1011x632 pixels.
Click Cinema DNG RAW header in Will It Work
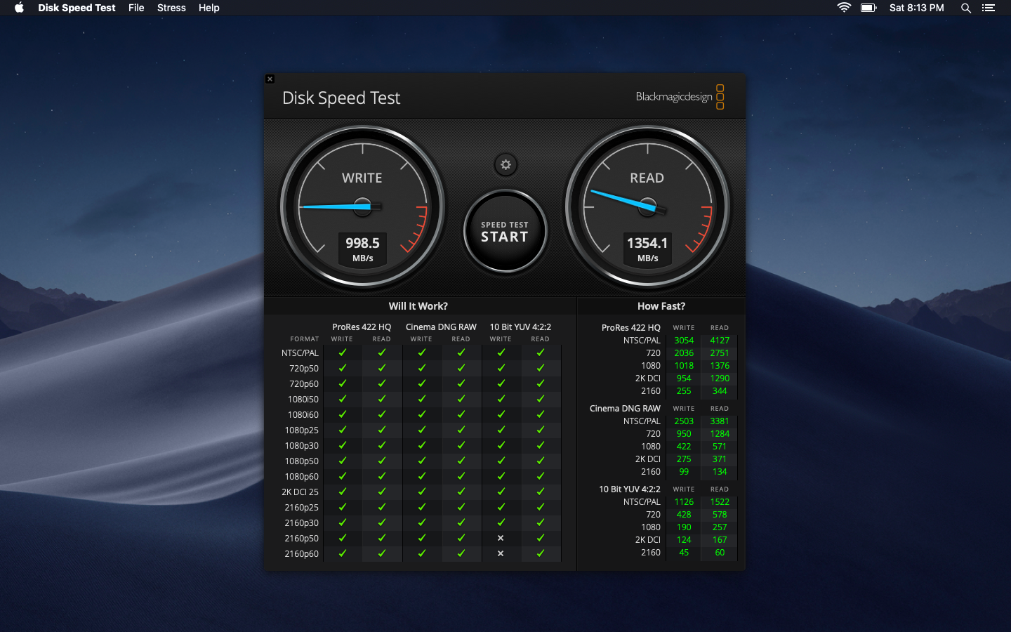[x=441, y=327]
